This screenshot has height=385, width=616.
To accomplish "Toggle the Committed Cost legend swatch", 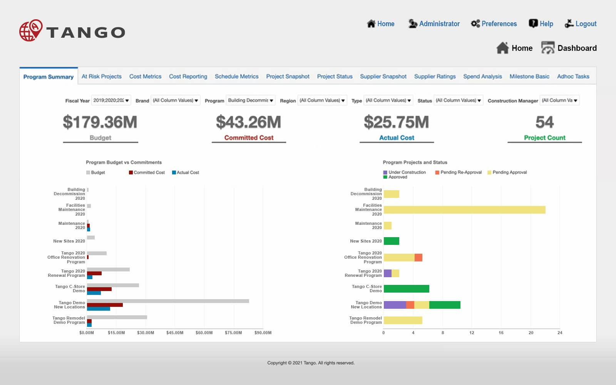I will click(131, 172).
